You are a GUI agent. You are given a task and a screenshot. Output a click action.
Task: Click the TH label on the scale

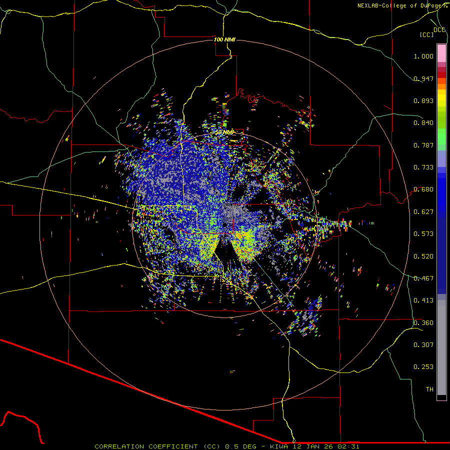coord(429,389)
